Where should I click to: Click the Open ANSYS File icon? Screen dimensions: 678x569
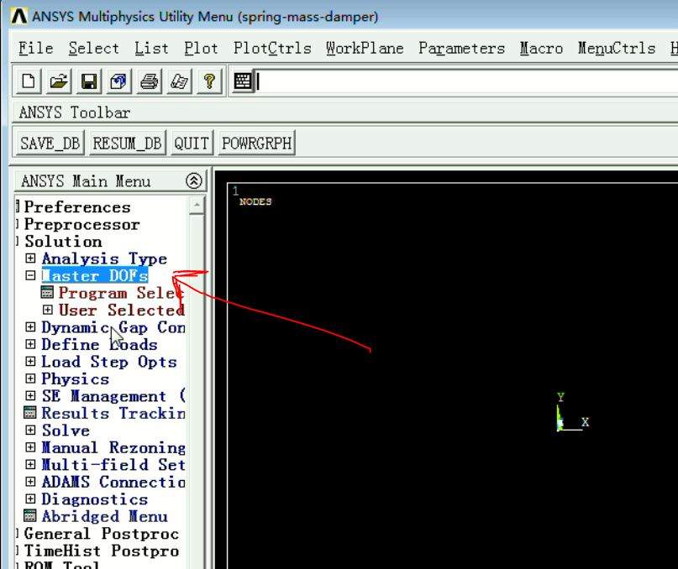[59, 81]
